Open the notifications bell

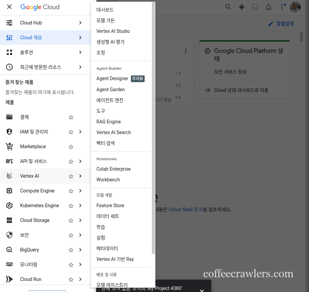coord(268,7)
